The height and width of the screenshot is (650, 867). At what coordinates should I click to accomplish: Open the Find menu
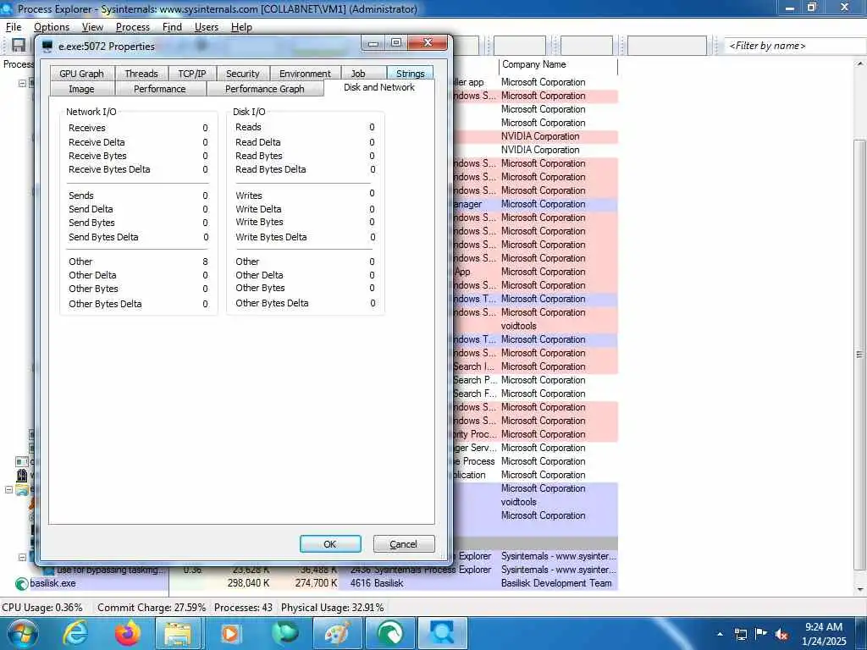pos(172,27)
